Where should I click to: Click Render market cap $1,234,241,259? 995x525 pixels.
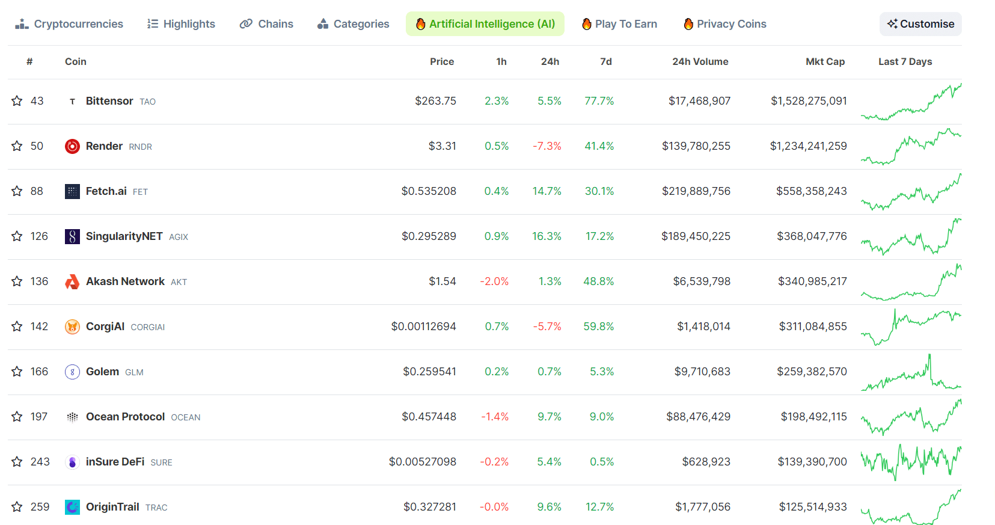[809, 146]
